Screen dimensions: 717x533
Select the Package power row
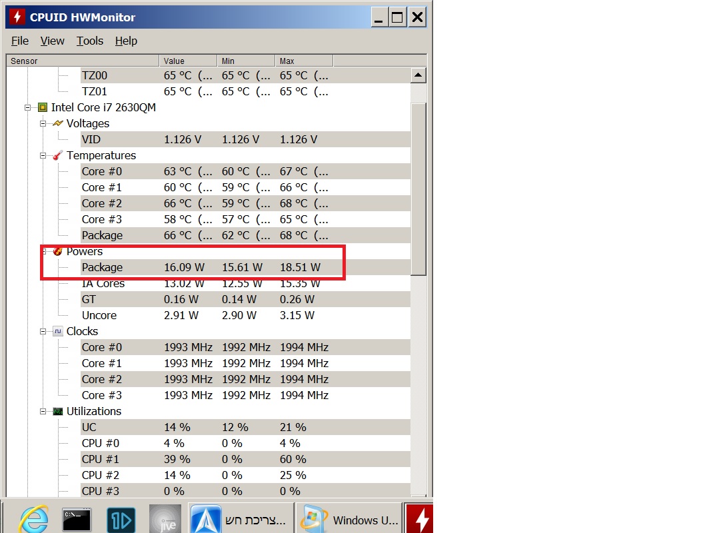click(246, 267)
